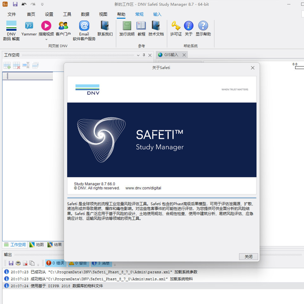Open 技术文档 technical documentation

coord(156,28)
